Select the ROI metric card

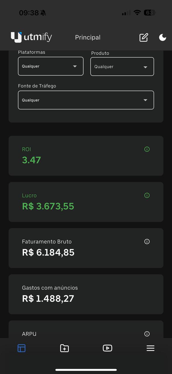tap(86, 155)
